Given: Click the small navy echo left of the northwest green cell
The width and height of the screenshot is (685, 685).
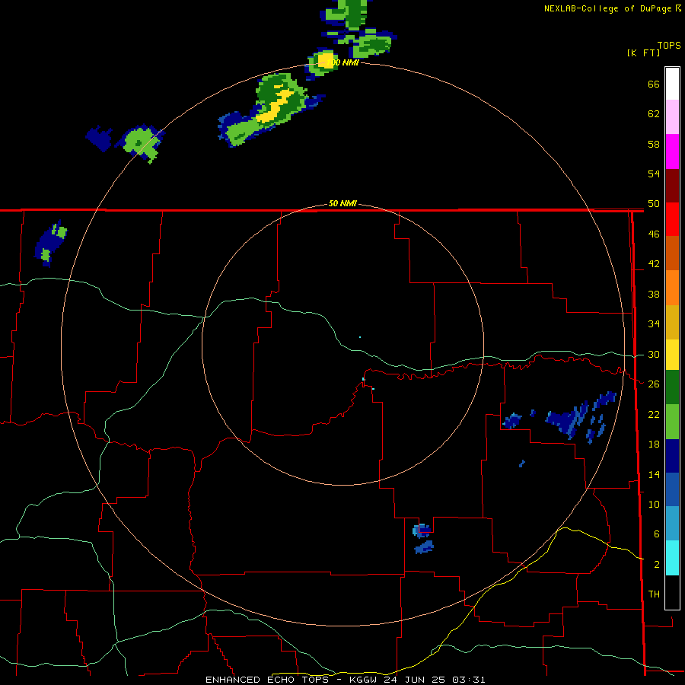Looking at the screenshot, I should [x=99, y=138].
